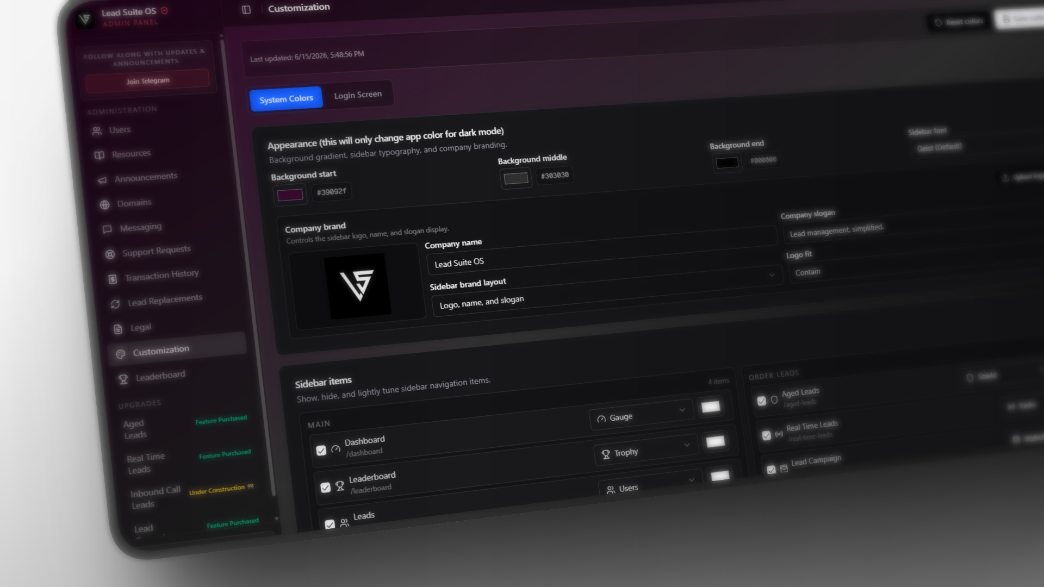Screen dimensions: 1044x587
Task: Select the Announcements megaphone icon
Action: point(102,180)
